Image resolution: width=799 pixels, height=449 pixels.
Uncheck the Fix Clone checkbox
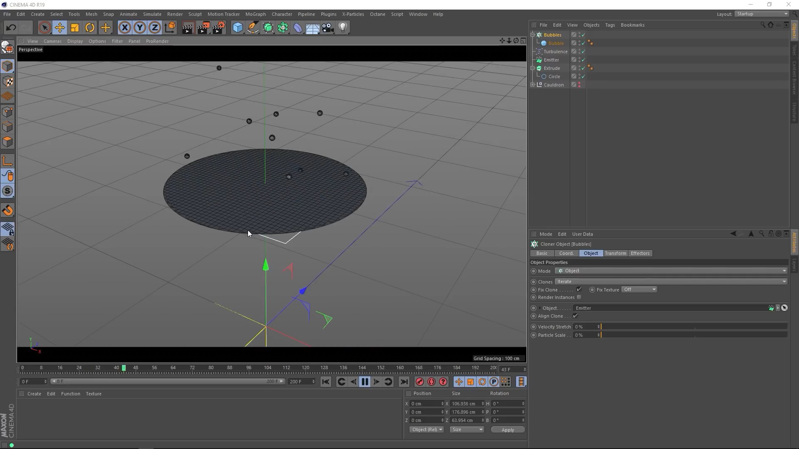(579, 290)
